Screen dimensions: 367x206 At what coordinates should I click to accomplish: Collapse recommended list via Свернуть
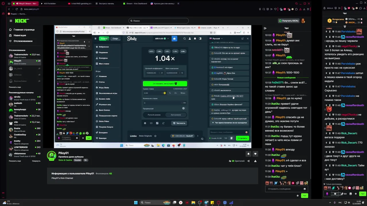tap(36, 161)
